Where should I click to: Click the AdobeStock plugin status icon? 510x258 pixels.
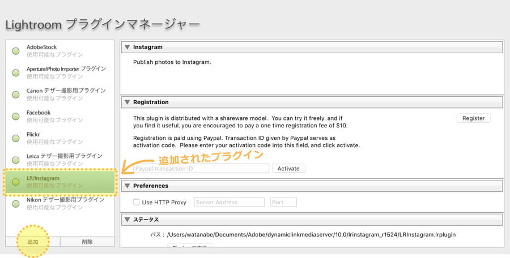coord(16,51)
